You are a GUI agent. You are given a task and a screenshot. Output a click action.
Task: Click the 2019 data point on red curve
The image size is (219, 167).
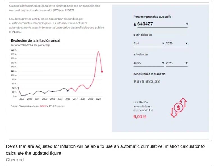pos(83,85)
